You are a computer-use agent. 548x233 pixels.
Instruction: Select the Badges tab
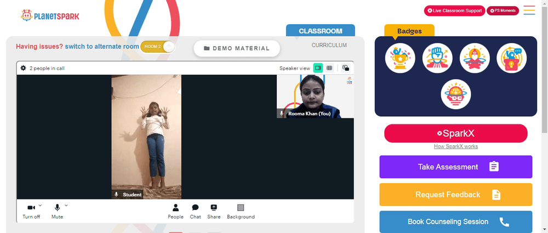coord(409,31)
